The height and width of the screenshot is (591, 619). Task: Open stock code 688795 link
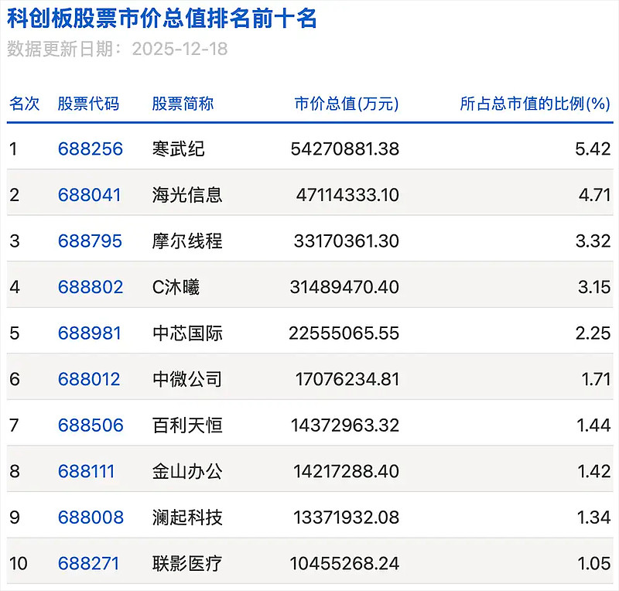(x=89, y=241)
